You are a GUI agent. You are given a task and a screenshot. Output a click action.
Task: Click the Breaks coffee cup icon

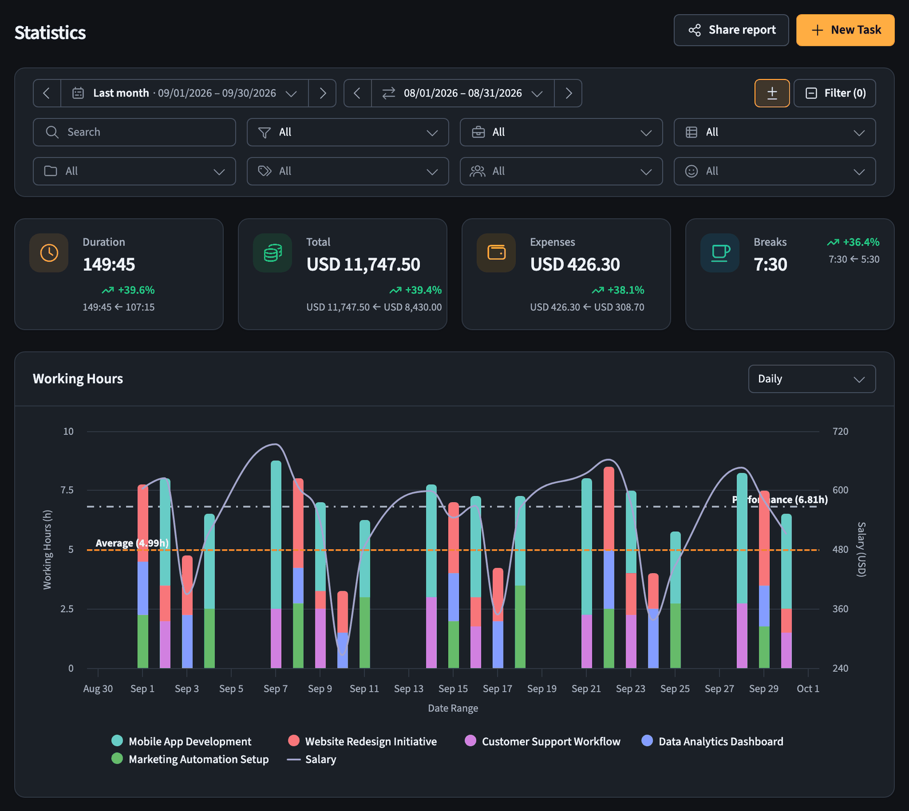point(720,253)
